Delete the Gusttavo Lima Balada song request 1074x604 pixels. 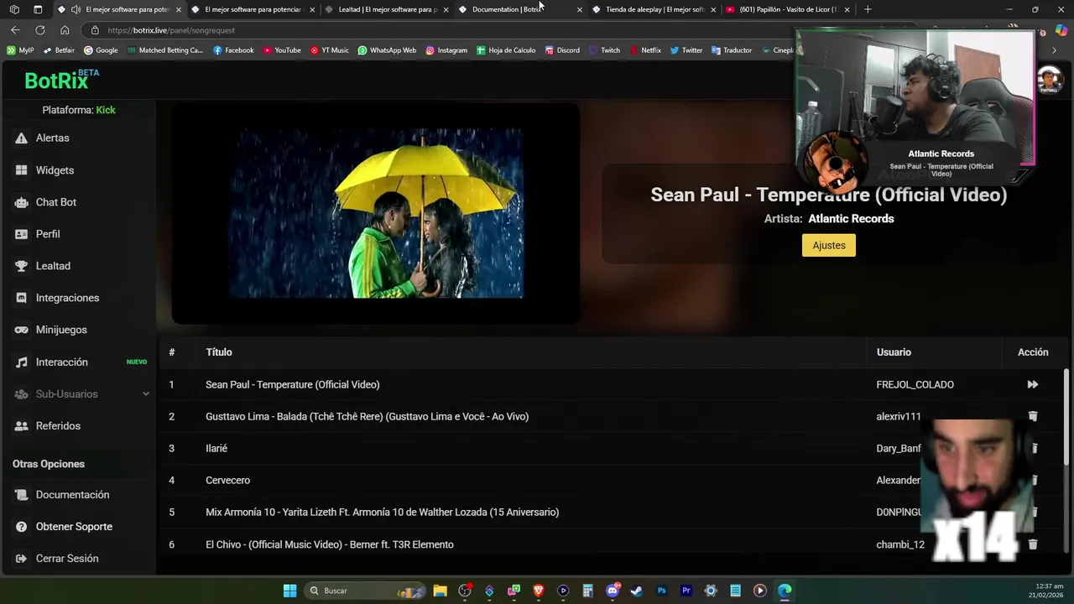(x=1033, y=416)
